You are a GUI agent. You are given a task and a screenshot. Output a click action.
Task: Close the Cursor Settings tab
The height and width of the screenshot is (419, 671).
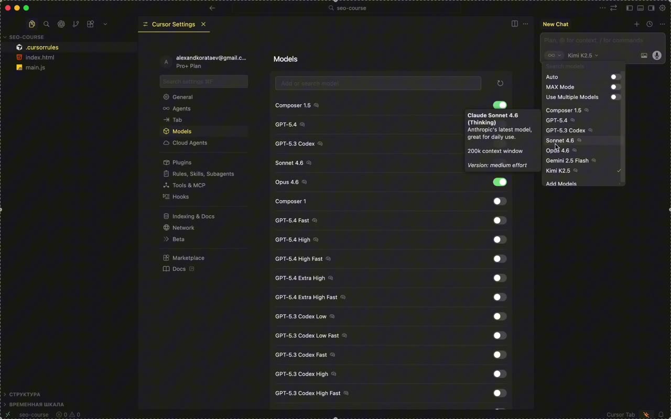click(203, 24)
